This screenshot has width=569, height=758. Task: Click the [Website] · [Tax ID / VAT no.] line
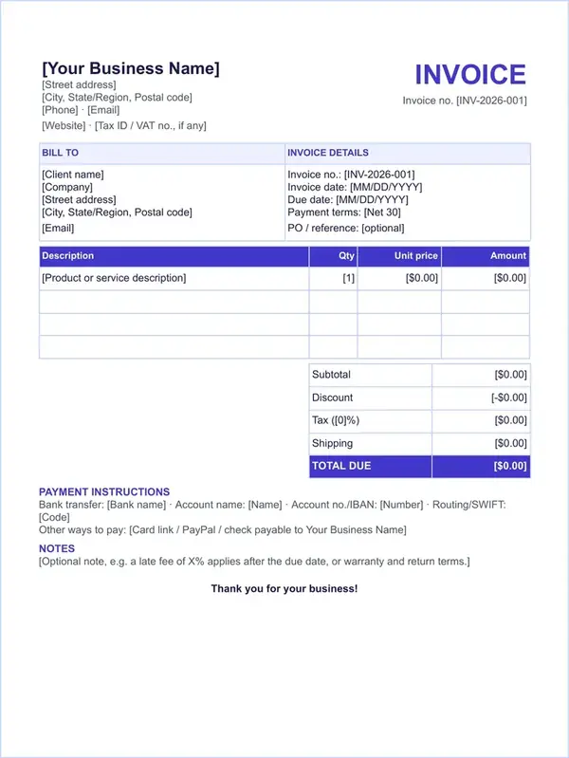(x=124, y=125)
